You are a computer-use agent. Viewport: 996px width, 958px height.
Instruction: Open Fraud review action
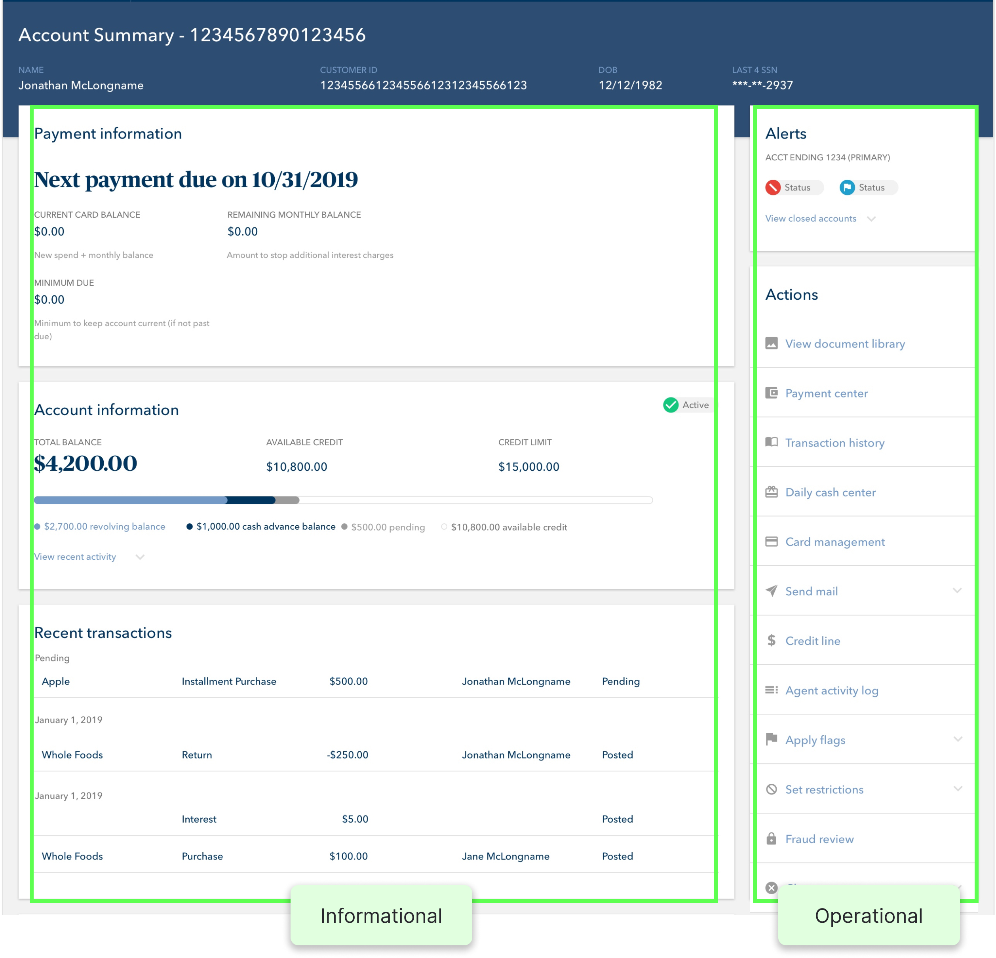(x=819, y=839)
